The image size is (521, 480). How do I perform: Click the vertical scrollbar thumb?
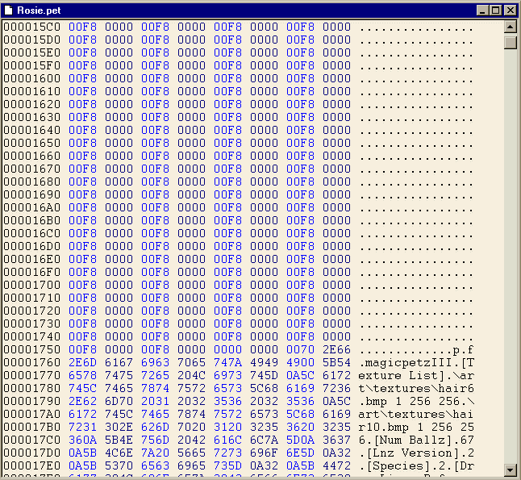[x=510, y=42]
